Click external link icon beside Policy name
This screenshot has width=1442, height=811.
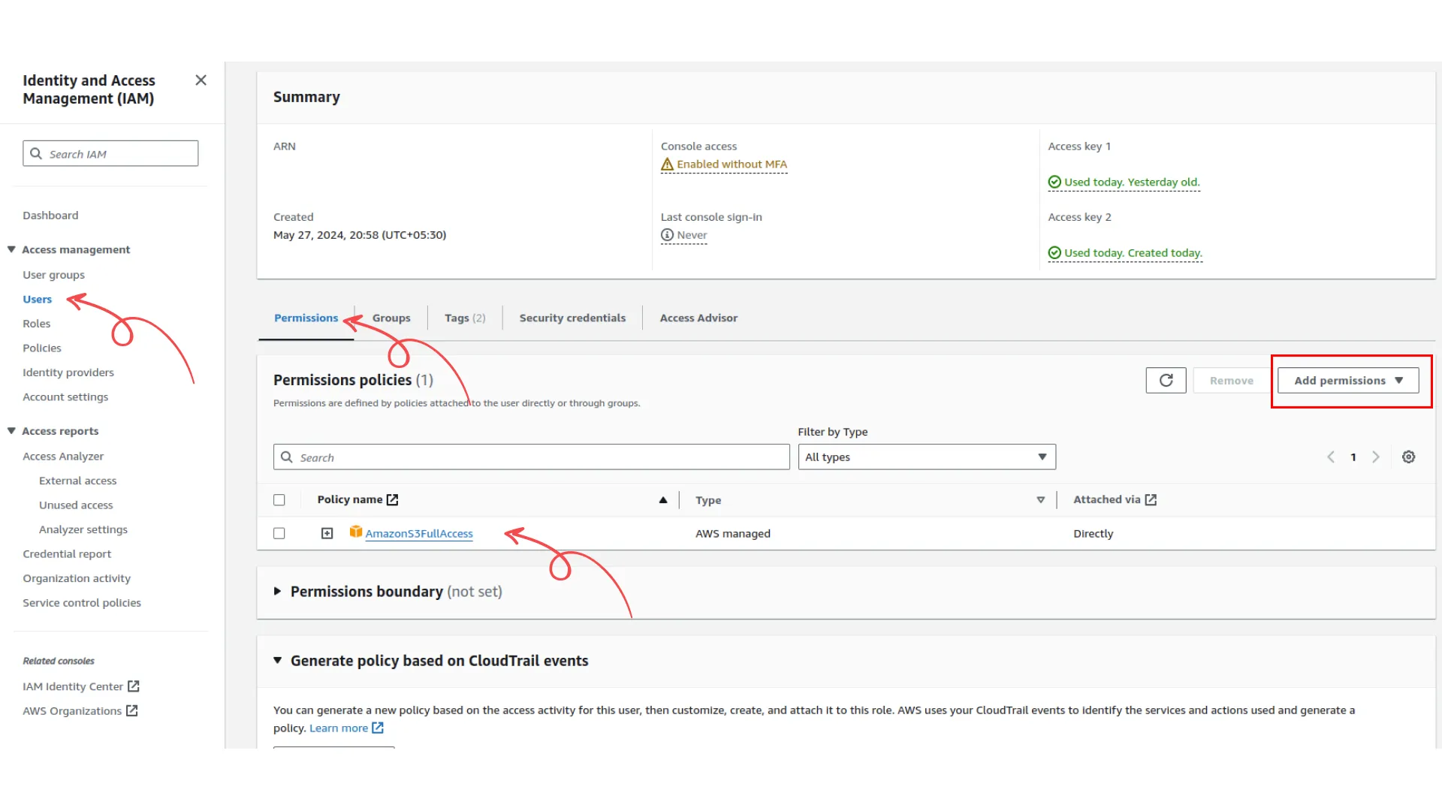click(392, 500)
